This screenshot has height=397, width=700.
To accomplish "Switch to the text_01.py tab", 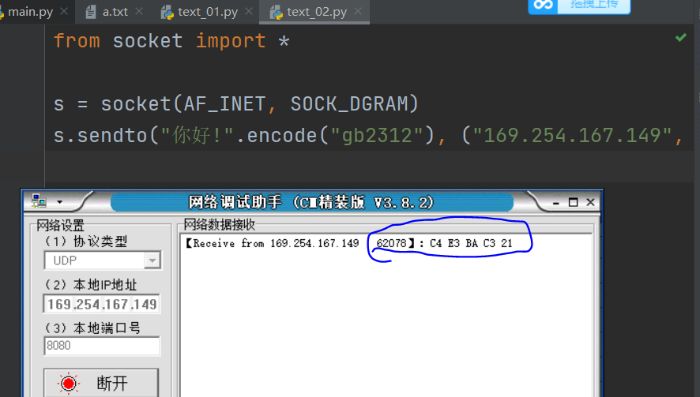I will coord(208,12).
